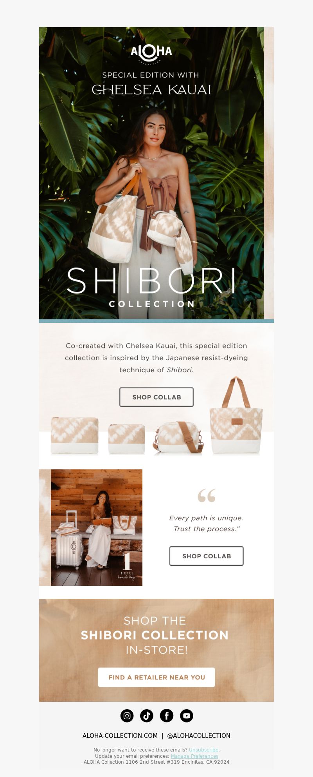The width and height of the screenshot is (313, 777).
Task: Select the small shibori pouch product image
Action: [x=126, y=439]
